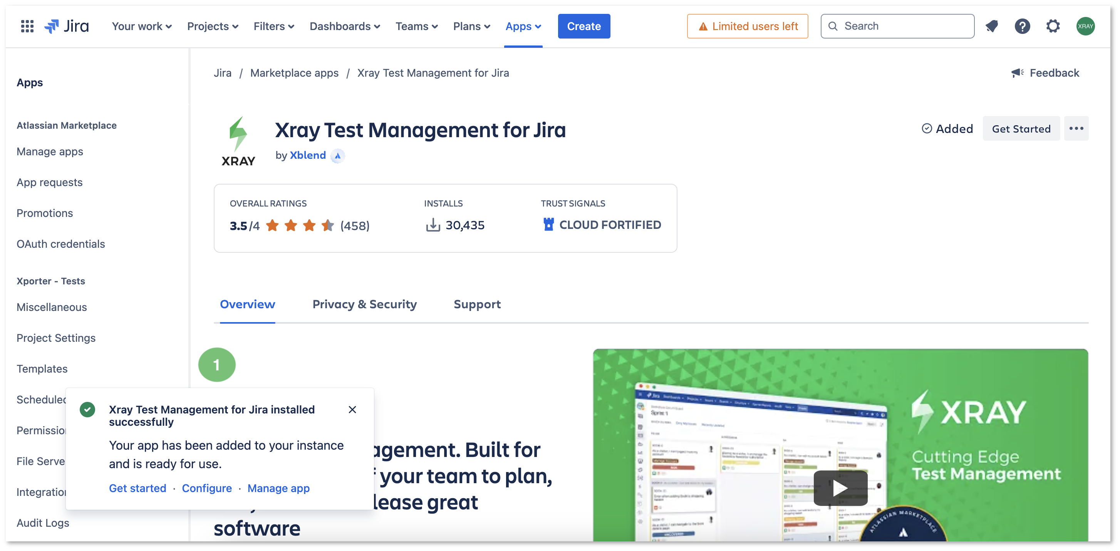Open settings gear icon

(x=1053, y=26)
